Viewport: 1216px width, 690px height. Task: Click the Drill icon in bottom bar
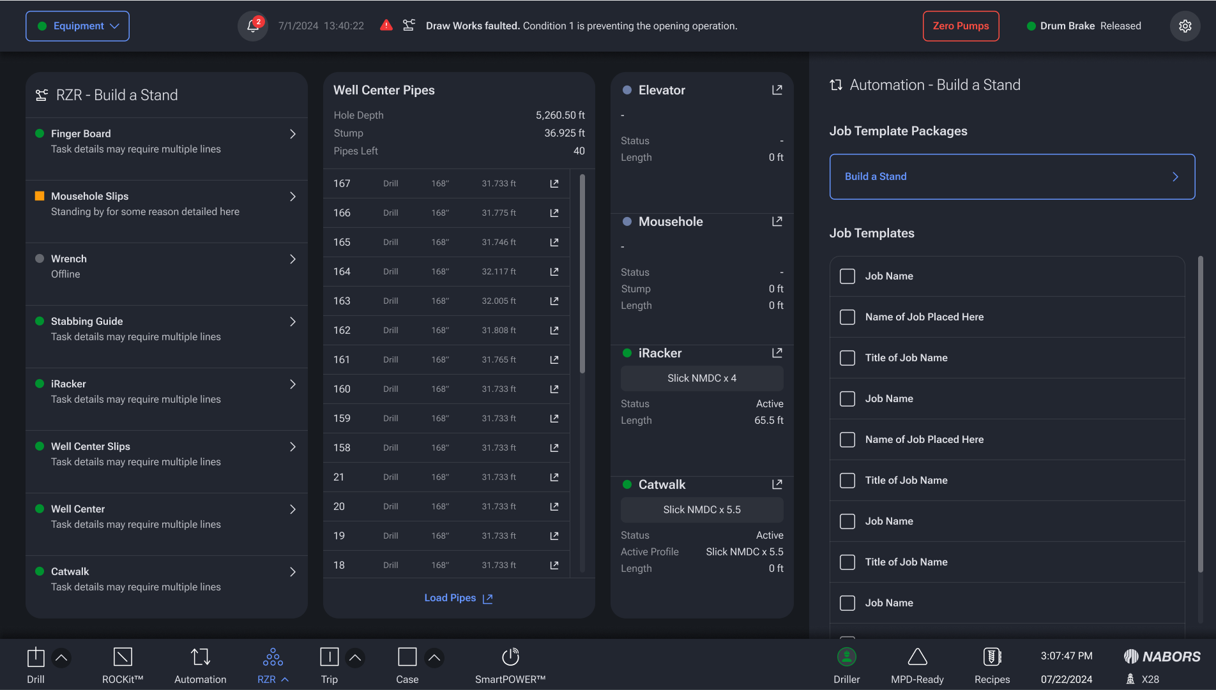coord(36,657)
